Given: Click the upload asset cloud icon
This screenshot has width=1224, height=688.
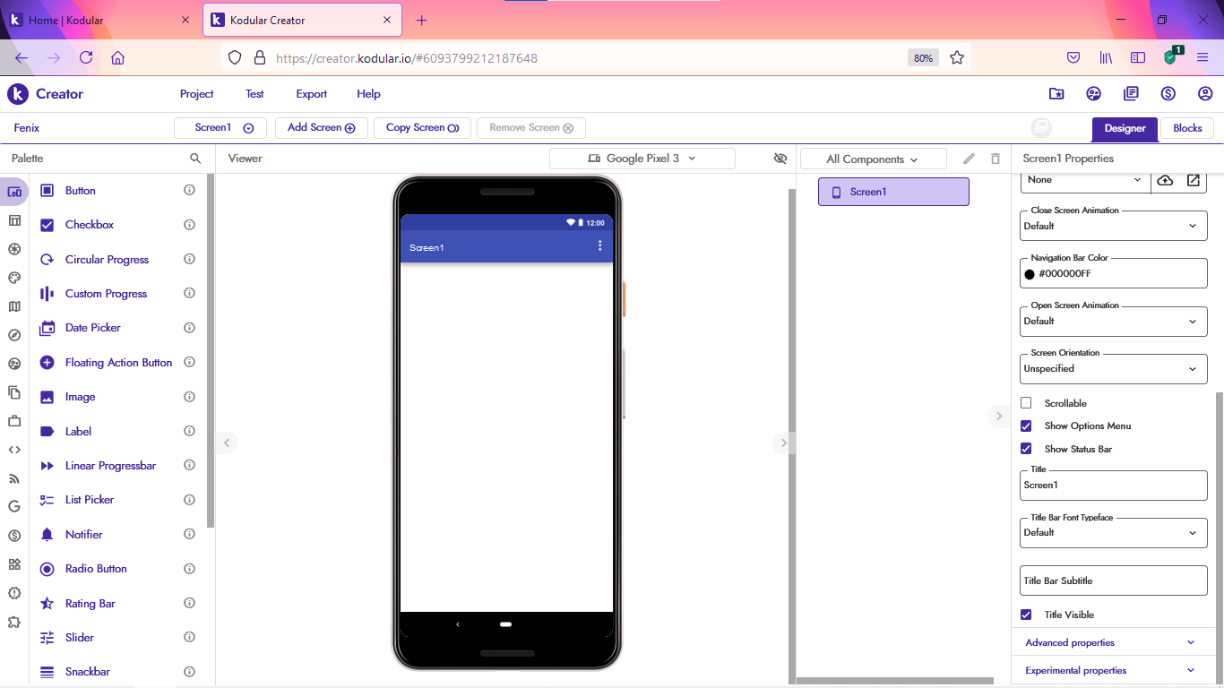Looking at the screenshot, I should [x=1165, y=180].
